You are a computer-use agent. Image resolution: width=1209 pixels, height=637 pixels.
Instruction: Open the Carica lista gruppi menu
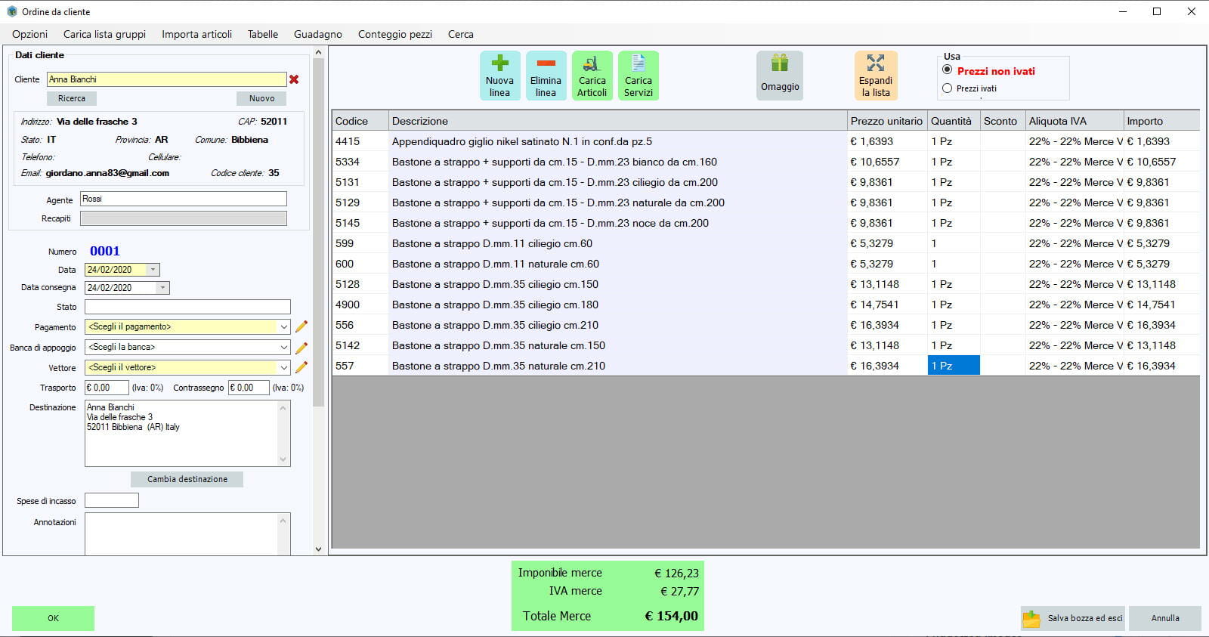click(x=104, y=34)
